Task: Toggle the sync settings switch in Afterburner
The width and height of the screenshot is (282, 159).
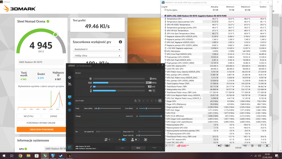Action: pyautogui.click(x=111, y=140)
